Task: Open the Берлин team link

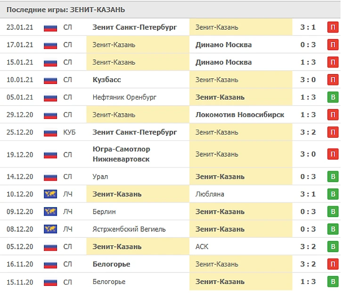Action: tap(104, 212)
